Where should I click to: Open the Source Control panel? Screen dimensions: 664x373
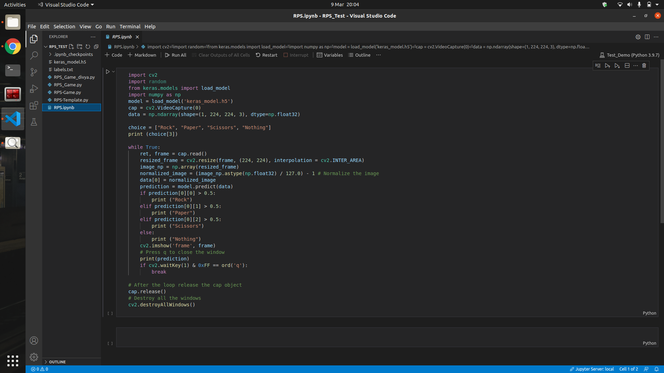(34, 72)
